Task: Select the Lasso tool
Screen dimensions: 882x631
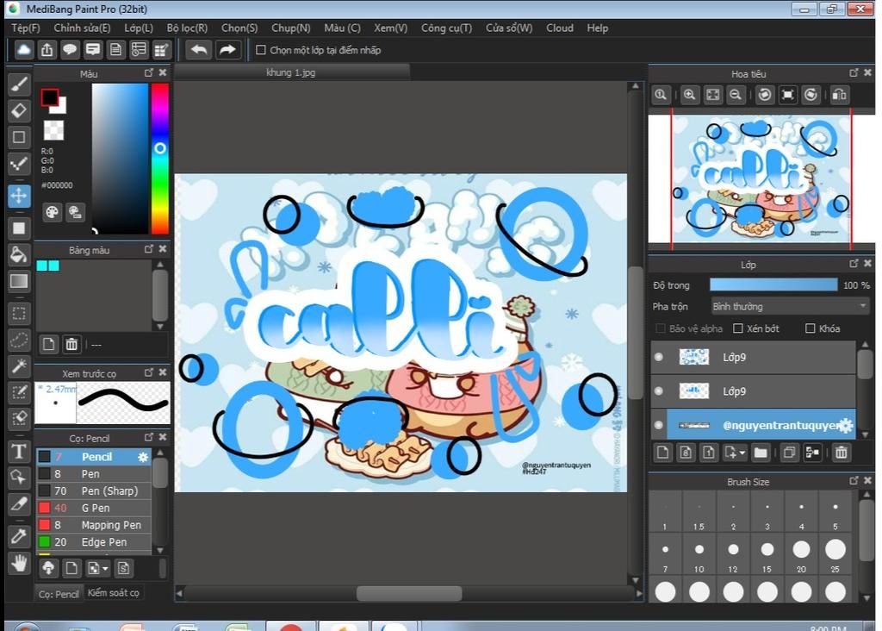Action: [x=19, y=340]
